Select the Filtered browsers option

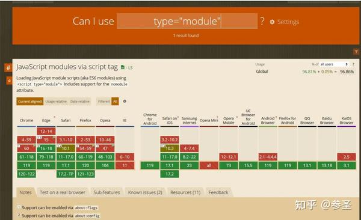(x=104, y=102)
